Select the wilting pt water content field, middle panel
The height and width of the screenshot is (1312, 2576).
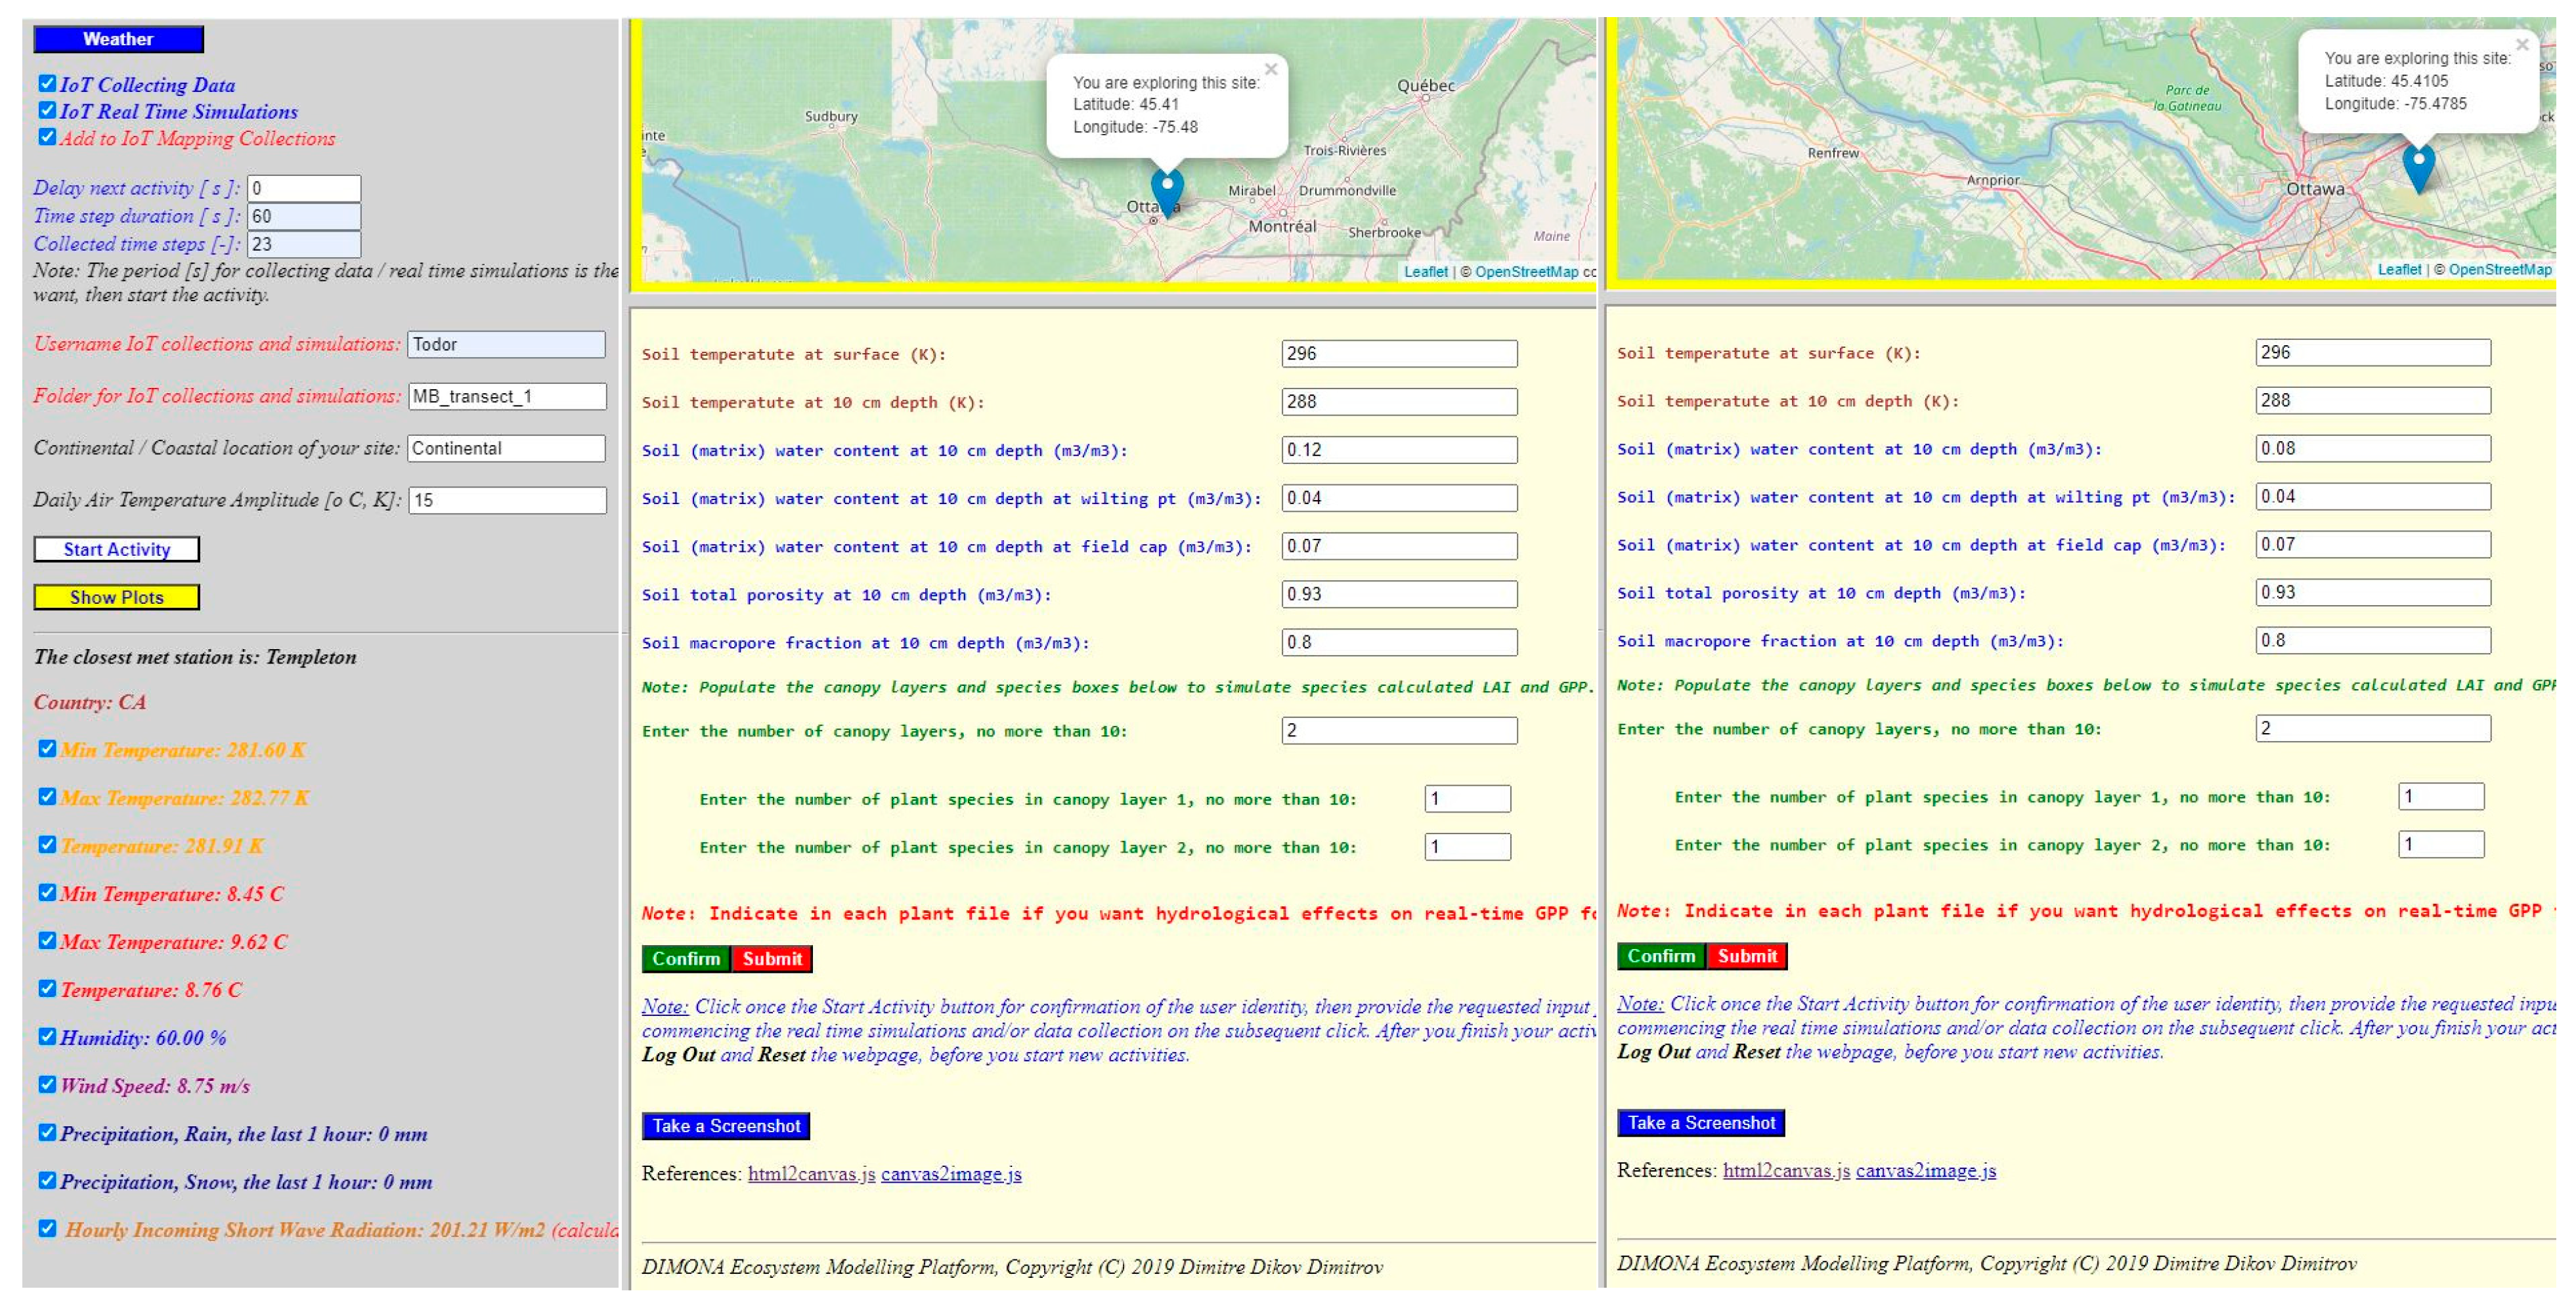1400,497
